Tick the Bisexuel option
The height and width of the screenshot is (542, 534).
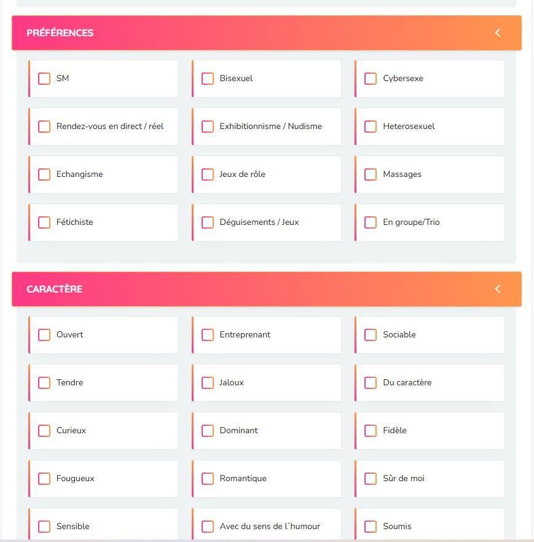coord(208,79)
